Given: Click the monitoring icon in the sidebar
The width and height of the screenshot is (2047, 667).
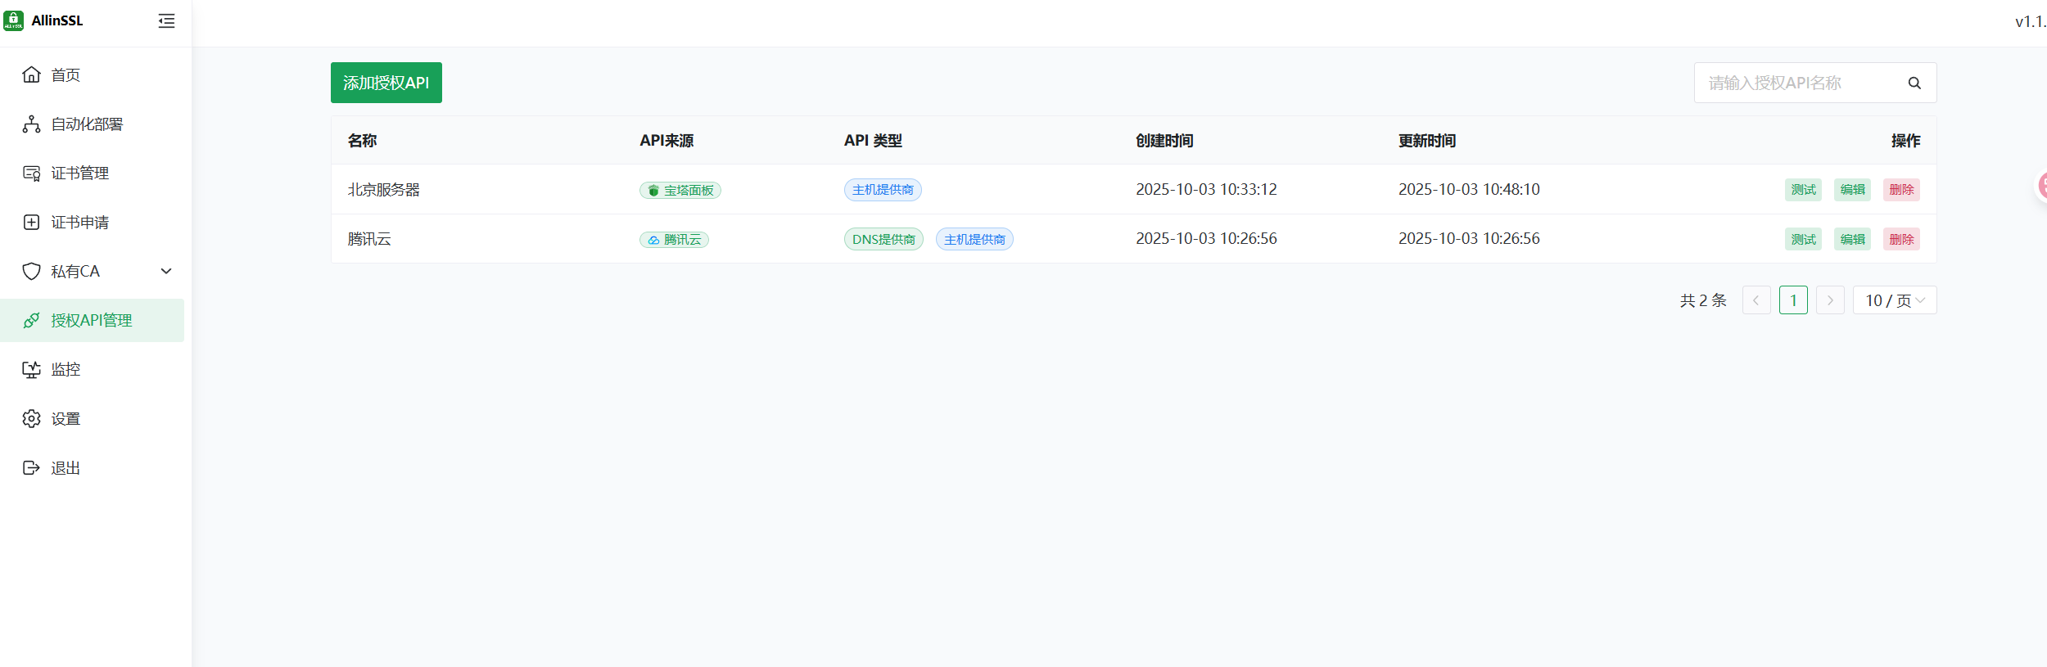Looking at the screenshot, I should click(x=31, y=370).
